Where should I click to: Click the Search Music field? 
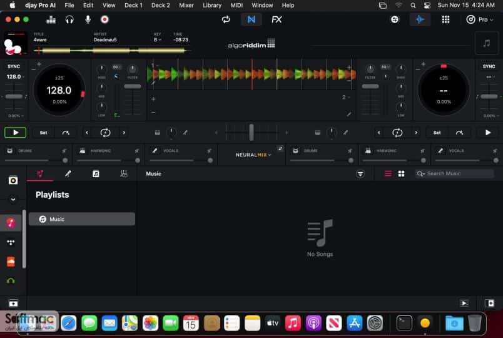coord(454,173)
